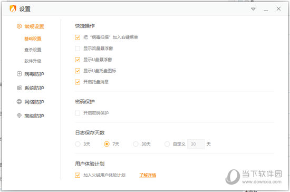Open the 查杀设置 sub-item
This screenshot has height=192, width=290.
pyautogui.click(x=33, y=50)
